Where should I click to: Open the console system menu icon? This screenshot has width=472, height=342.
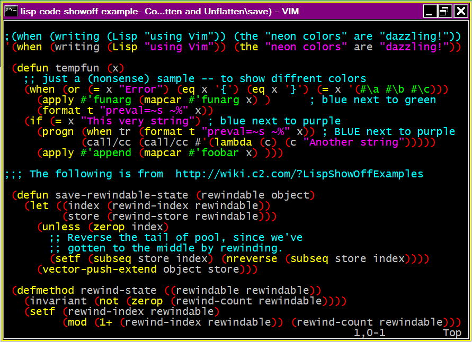tap(11, 11)
